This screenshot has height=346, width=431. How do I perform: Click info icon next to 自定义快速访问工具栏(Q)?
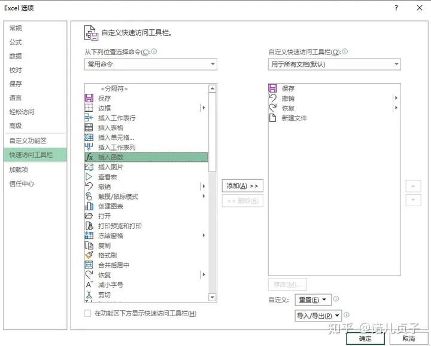(x=345, y=51)
